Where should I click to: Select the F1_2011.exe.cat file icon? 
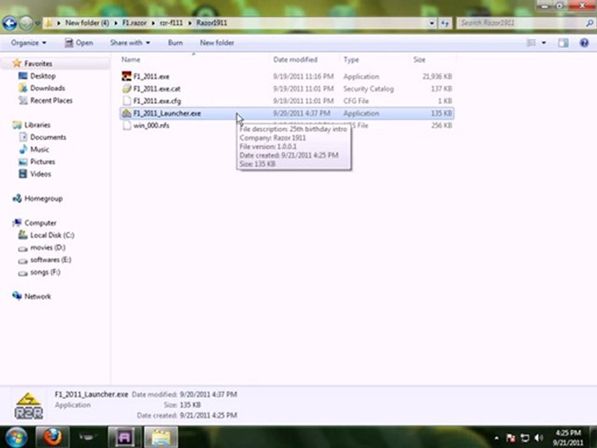[x=126, y=88]
